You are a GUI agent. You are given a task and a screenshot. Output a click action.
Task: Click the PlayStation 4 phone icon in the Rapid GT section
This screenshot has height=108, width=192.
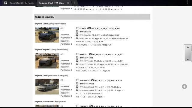pyautogui.click(x=77, y=64)
